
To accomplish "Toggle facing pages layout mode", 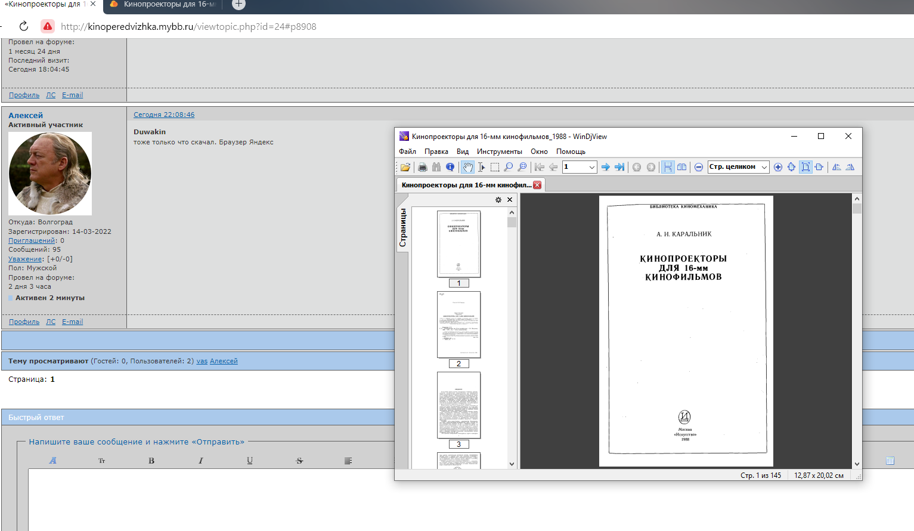I will point(681,167).
